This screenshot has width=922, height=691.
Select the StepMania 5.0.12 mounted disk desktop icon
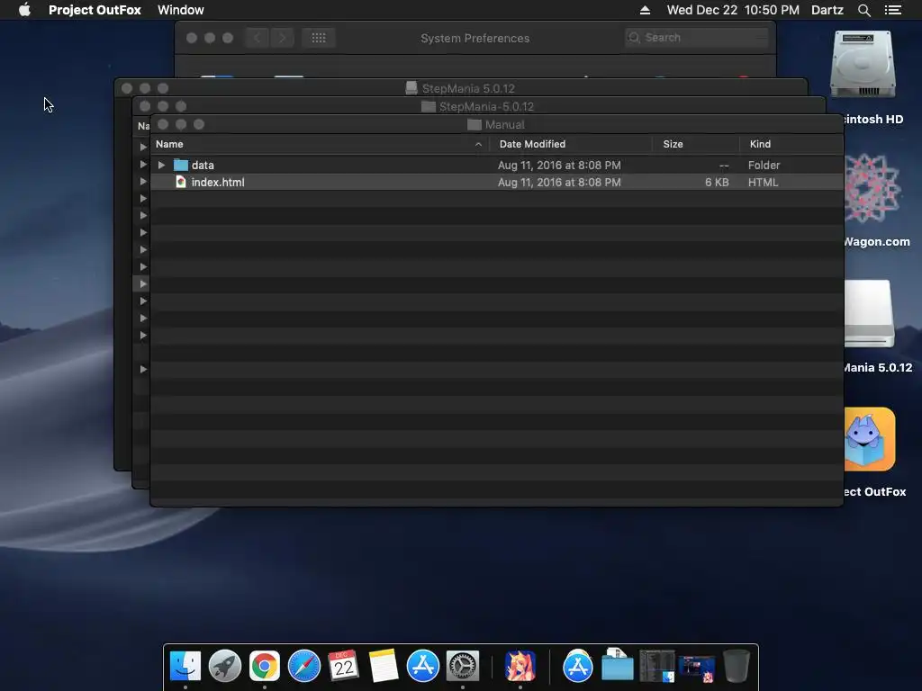click(870, 314)
